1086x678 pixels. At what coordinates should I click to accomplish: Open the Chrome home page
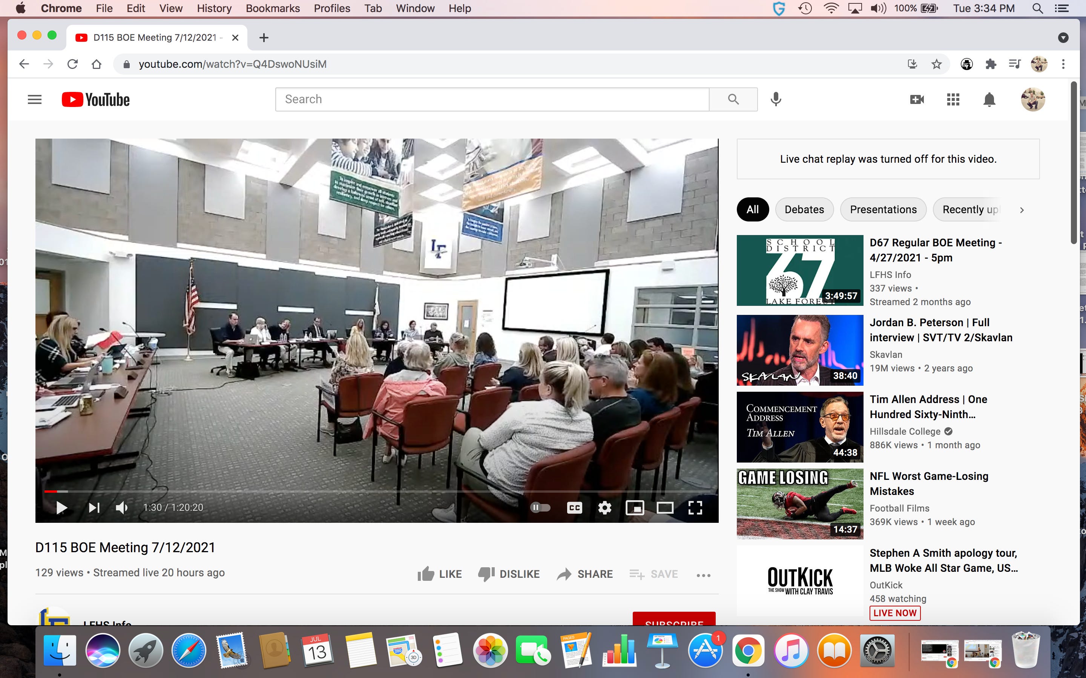pos(96,64)
